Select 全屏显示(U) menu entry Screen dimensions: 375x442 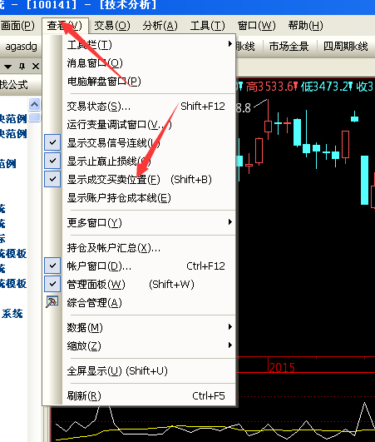tap(149, 370)
